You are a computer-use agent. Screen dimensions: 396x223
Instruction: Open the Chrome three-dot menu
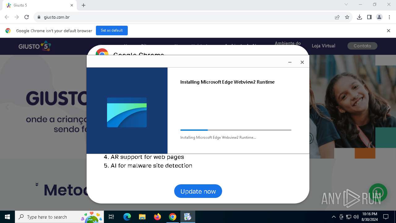tap(389, 17)
